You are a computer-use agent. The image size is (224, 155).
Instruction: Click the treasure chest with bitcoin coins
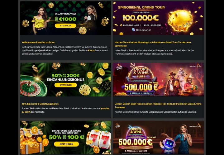point(33,141)
